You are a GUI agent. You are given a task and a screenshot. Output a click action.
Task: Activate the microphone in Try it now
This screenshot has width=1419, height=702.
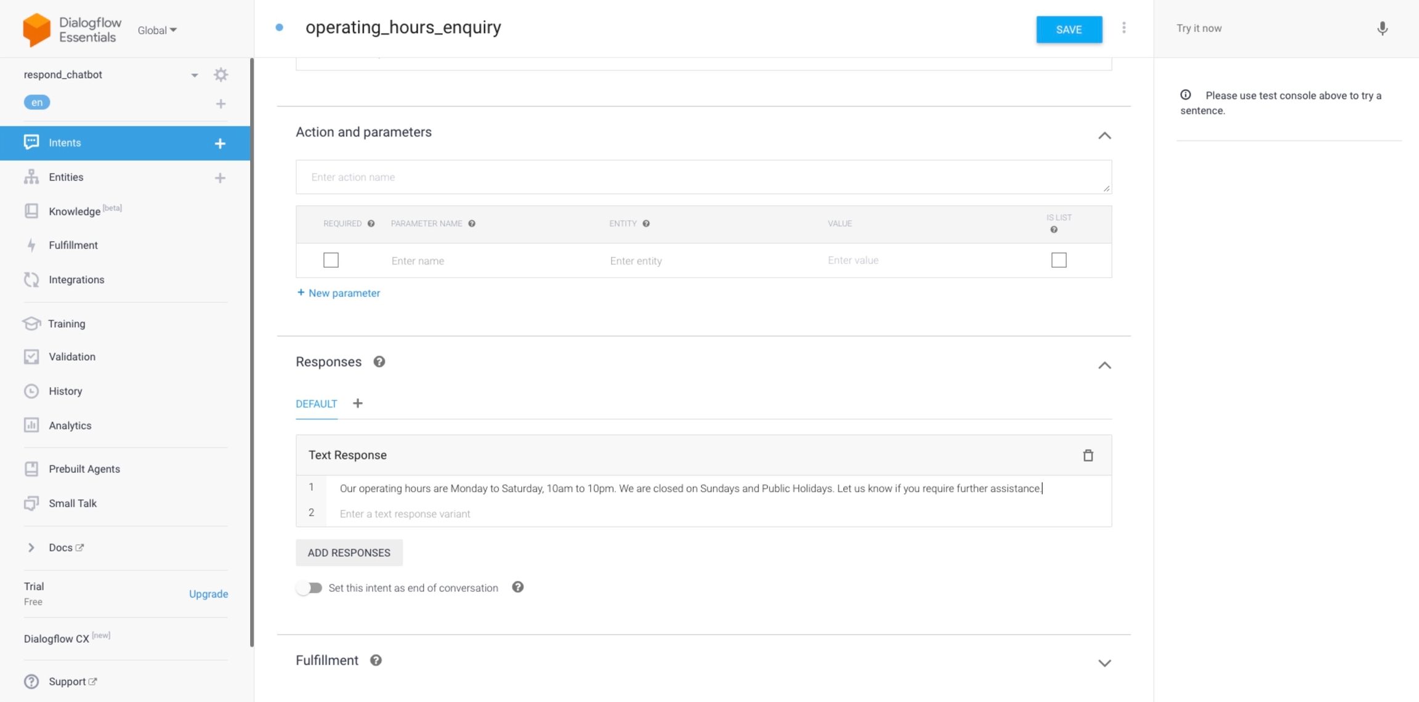pos(1382,28)
